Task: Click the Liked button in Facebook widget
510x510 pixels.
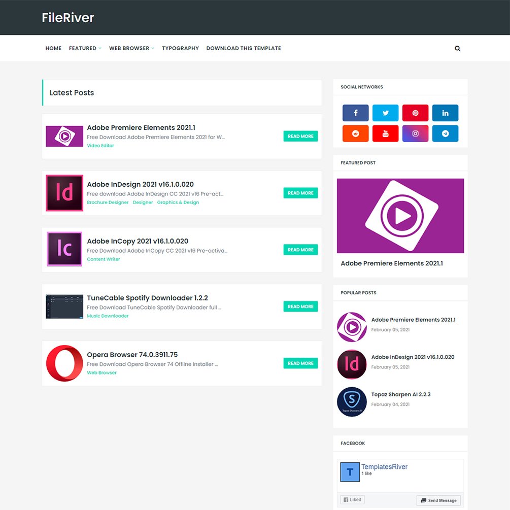Action: click(x=353, y=499)
